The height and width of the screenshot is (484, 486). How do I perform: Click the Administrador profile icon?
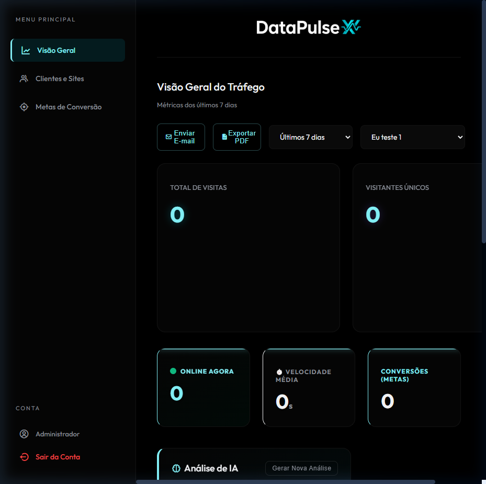pos(24,434)
